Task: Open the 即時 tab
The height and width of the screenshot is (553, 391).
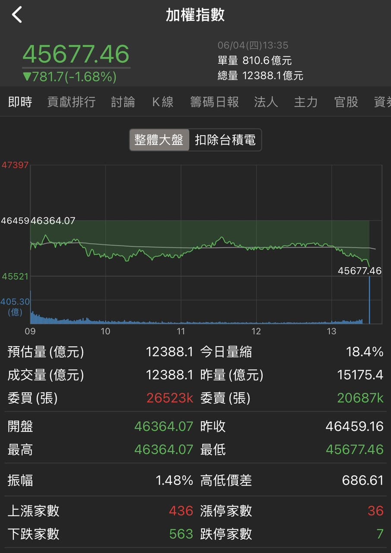Action: pos(20,102)
